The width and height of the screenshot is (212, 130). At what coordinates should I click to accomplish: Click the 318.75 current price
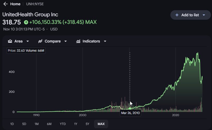12,22
